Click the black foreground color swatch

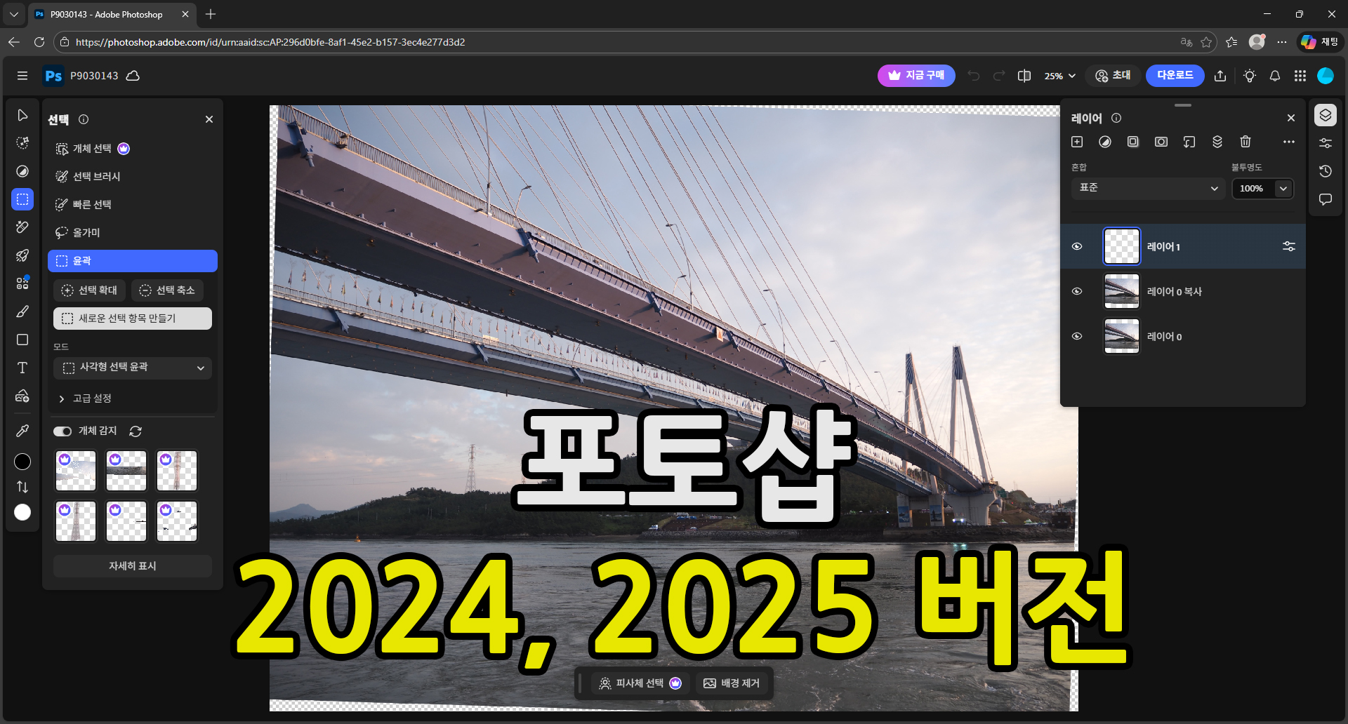point(22,462)
